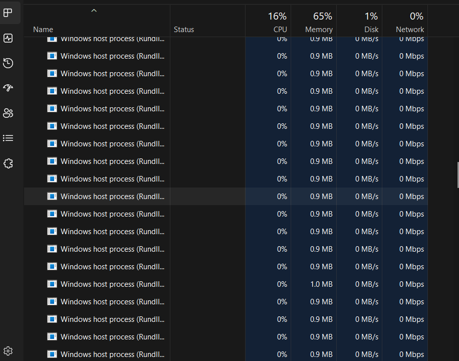Open the App history sidebar icon

tap(8, 63)
